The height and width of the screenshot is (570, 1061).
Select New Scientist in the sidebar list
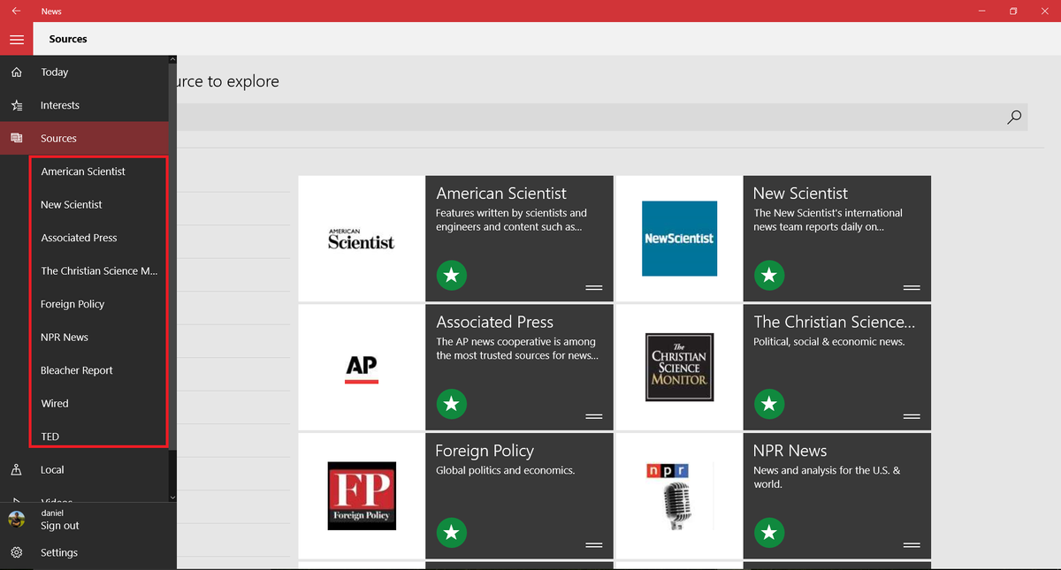click(72, 204)
